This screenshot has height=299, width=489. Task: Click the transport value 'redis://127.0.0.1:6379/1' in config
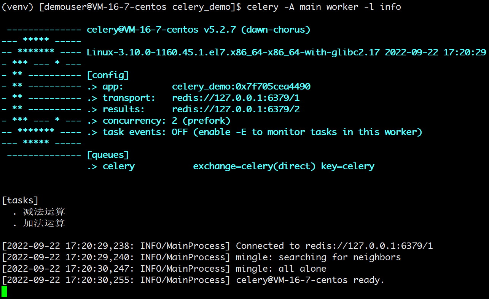coord(236,98)
